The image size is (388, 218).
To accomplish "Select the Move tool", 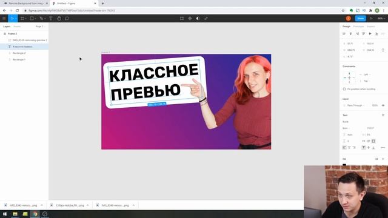I will click(12, 19).
